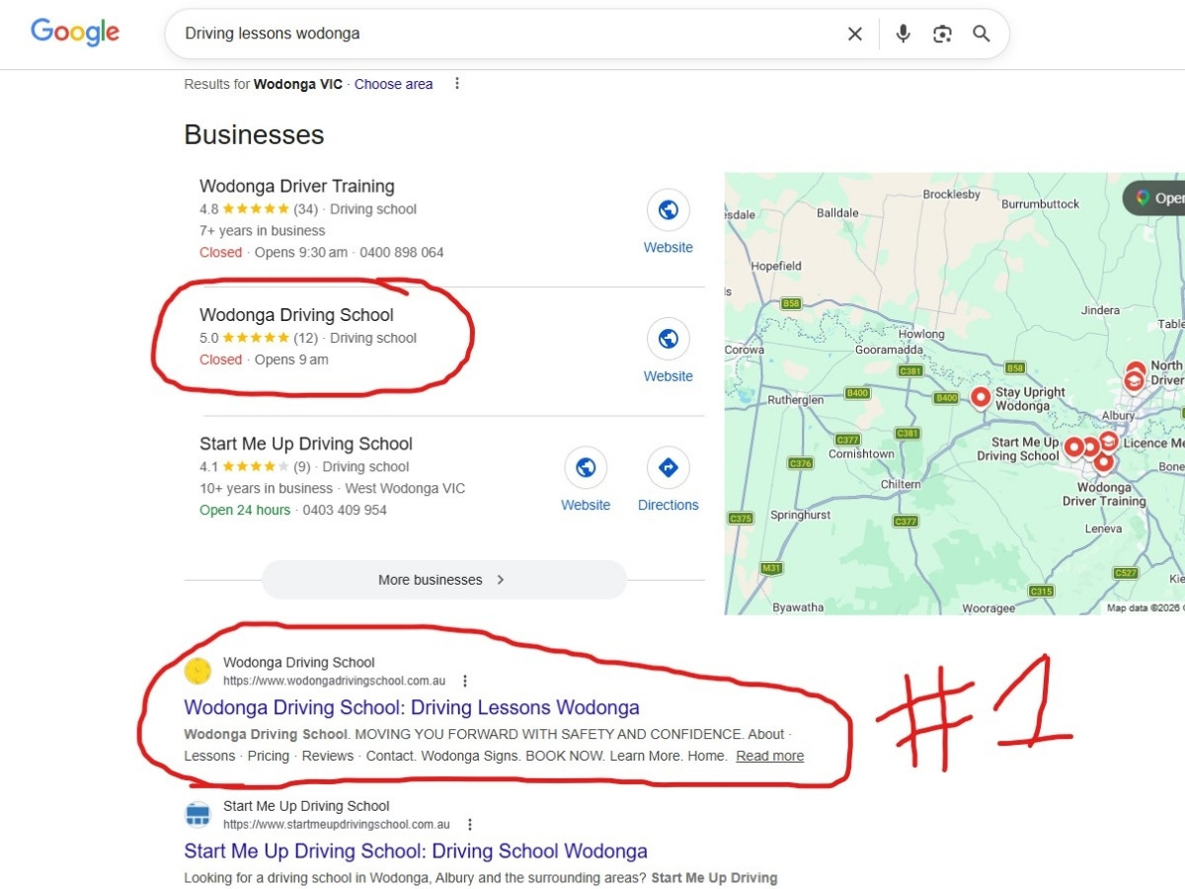This screenshot has width=1185, height=889.
Task: Click the Springhurst label on the map
Action: click(800, 515)
